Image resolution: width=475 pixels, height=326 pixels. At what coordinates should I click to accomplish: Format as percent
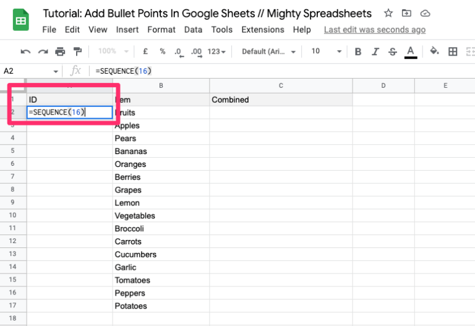(163, 51)
